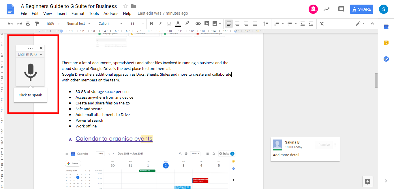Click the Increase indent icon
Viewport: 394px width, 189px height.
[x=311, y=24]
